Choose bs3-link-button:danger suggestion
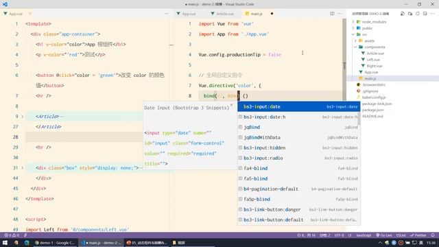This screenshot has width=439, height=247. point(299,209)
